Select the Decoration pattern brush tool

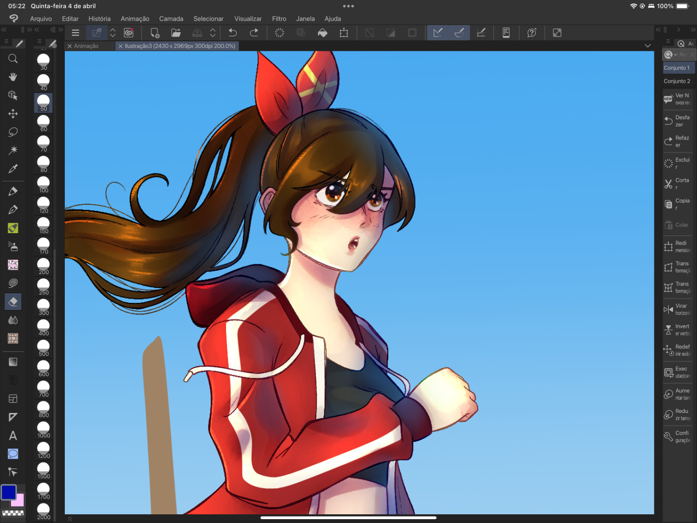[x=13, y=265]
